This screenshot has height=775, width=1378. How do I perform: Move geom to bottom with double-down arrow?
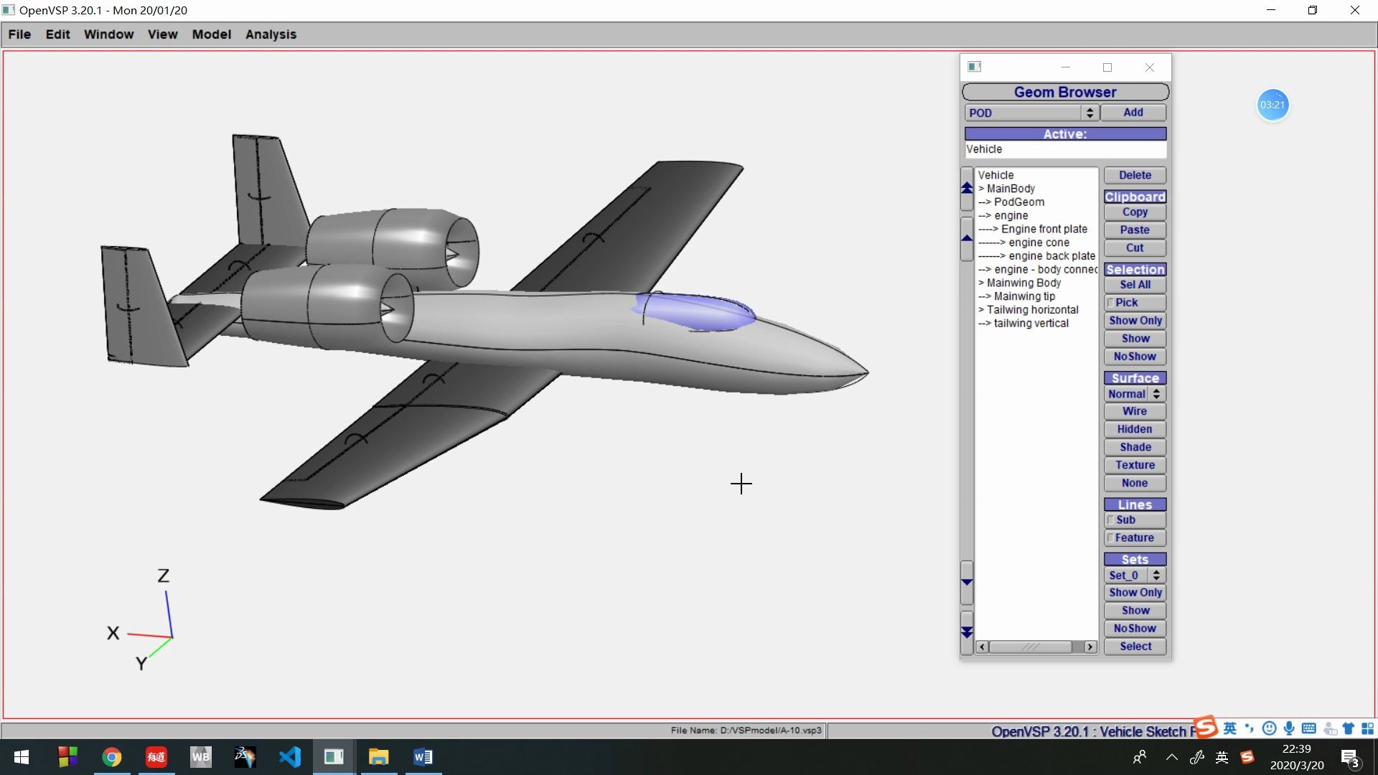tap(967, 632)
